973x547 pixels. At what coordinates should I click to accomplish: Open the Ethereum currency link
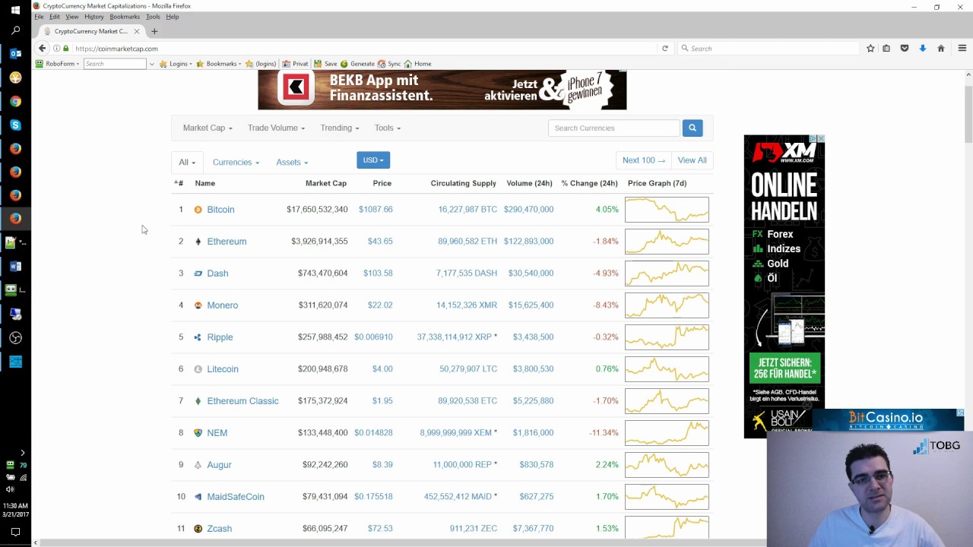(x=227, y=242)
